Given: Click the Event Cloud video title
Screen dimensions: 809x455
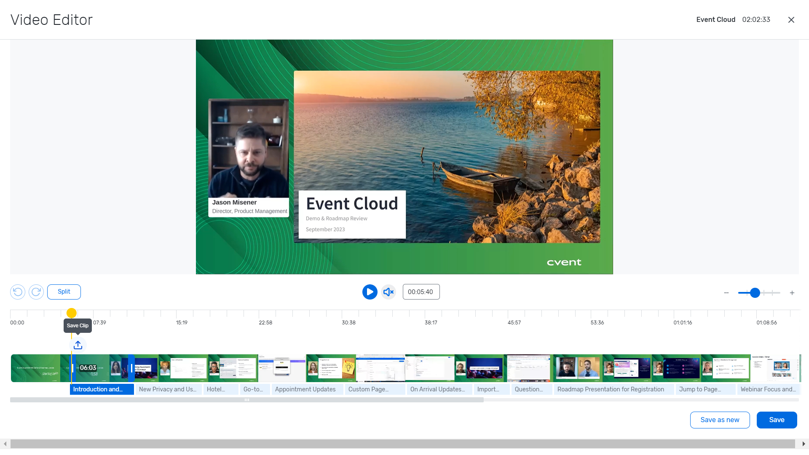Looking at the screenshot, I should (715, 20).
